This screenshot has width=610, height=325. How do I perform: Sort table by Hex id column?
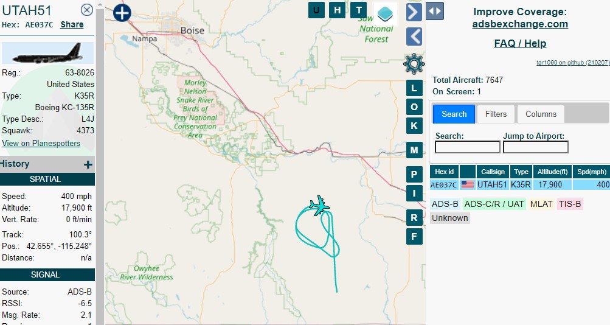click(x=444, y=172)
